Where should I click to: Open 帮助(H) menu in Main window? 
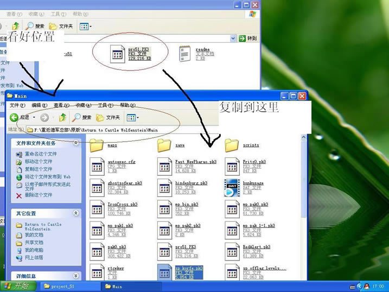point(127,105)
